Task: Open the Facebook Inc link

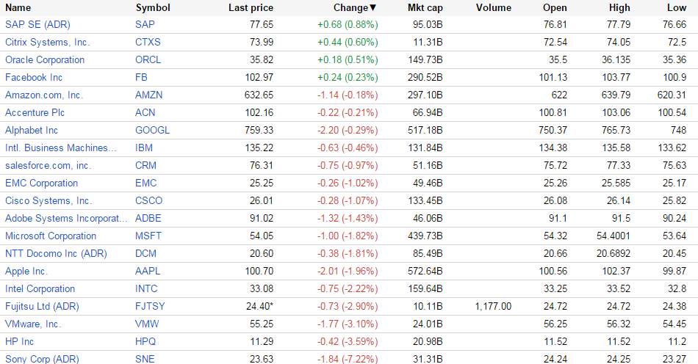Action: click(34, 78)
